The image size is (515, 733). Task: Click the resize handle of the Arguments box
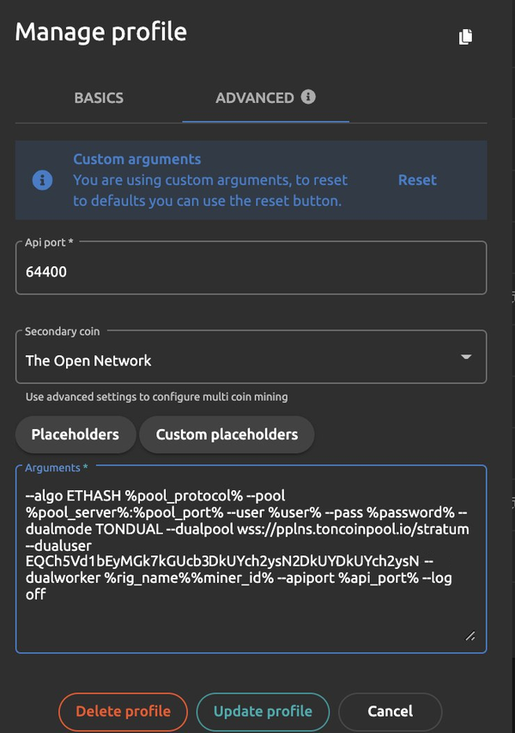(470, 636)
